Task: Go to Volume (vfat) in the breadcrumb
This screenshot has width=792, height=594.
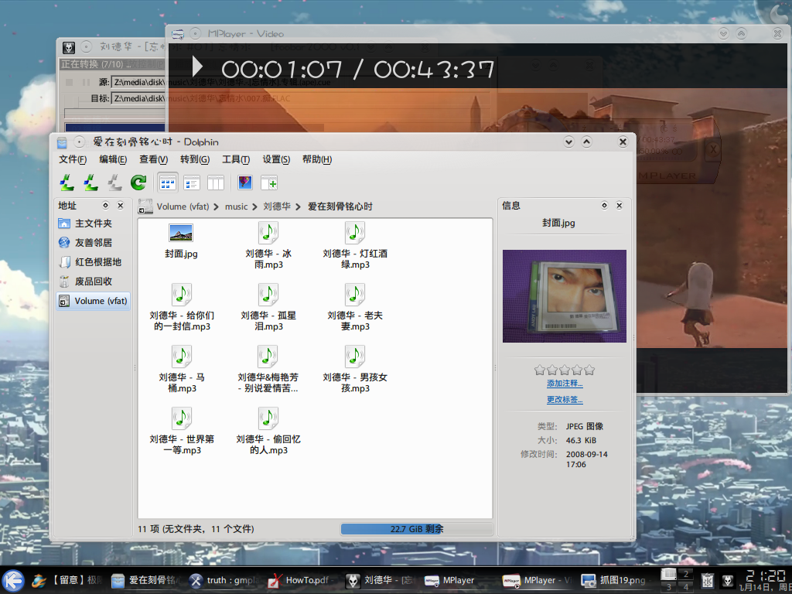Action: pos(183,207)
